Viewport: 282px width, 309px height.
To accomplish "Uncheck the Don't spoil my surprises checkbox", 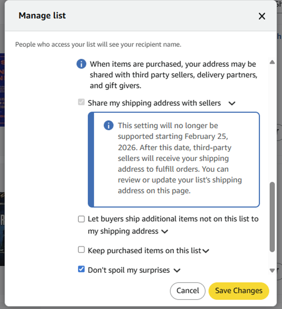I will click(x=81, y=270).
